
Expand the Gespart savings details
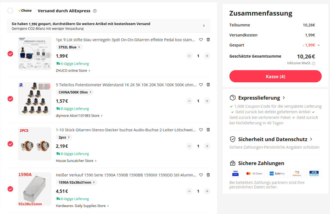(319, 45)
